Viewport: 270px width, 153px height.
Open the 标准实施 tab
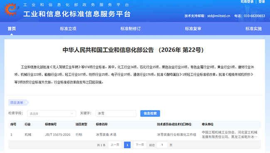(x=253, y=29)
